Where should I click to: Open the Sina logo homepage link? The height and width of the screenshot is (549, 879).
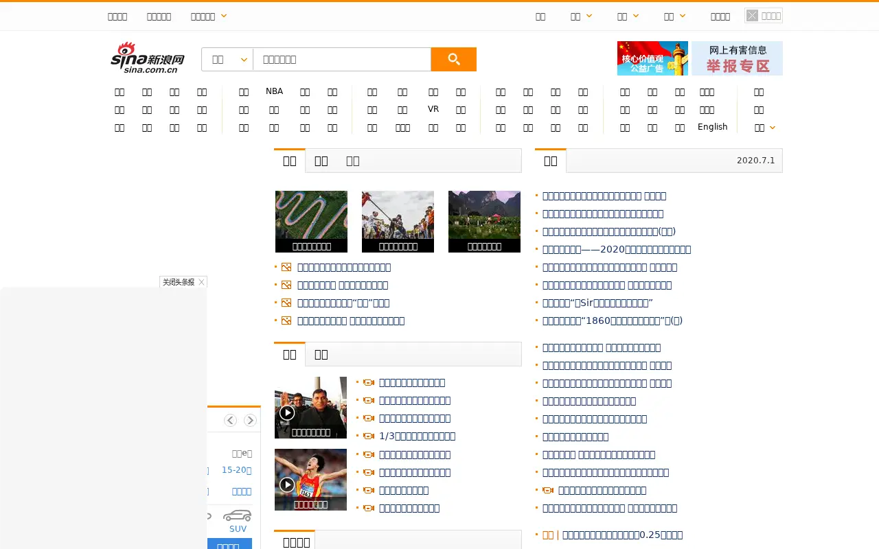click(x=148, y=58)
